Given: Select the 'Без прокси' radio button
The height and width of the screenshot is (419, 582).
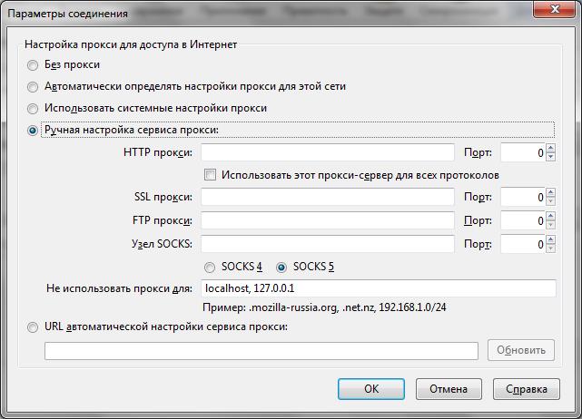Looking at the screenshot, I should pyautogui.click(x=34, y=65).
